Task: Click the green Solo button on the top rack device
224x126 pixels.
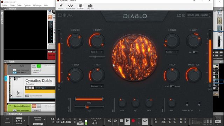Action: pos(39,66)
